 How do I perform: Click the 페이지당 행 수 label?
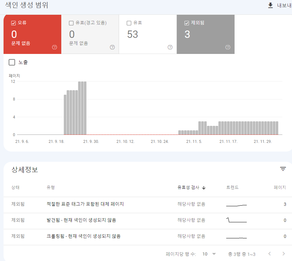181,254
